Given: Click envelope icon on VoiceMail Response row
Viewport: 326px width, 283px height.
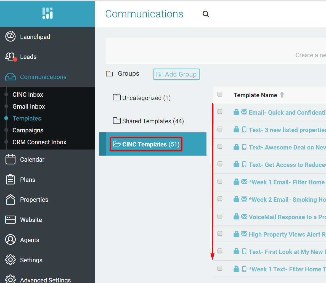Looking at the screenshot, I should tap(244, 217).
